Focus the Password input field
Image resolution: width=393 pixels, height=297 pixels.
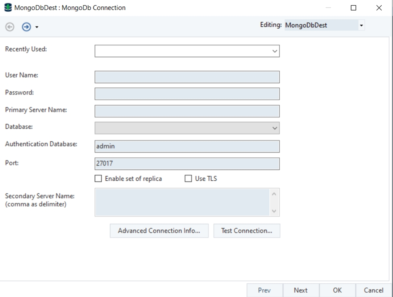click(187, 94)
